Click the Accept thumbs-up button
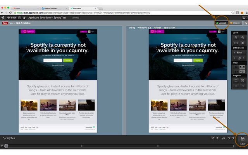 (x=221, y=23)
